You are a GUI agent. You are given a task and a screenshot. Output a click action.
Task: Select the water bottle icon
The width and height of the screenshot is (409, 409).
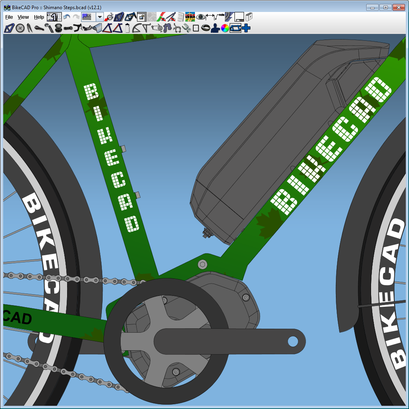pyautogui.click(x=127, y=28)
